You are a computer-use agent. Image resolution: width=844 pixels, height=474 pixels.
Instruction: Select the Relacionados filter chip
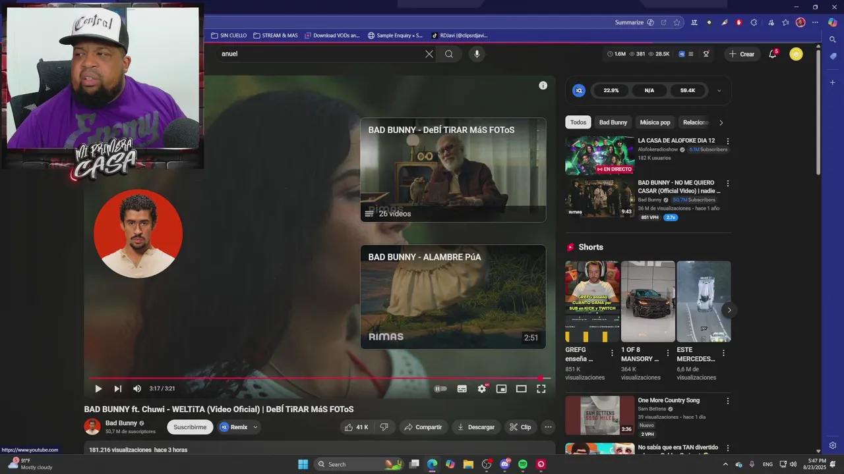tap(695, 122)
